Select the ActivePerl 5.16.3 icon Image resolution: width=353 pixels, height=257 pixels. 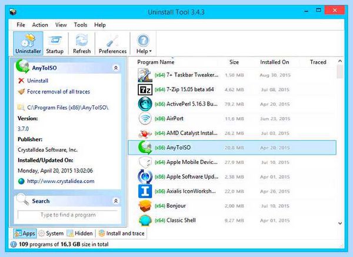(x=145, y=104)
